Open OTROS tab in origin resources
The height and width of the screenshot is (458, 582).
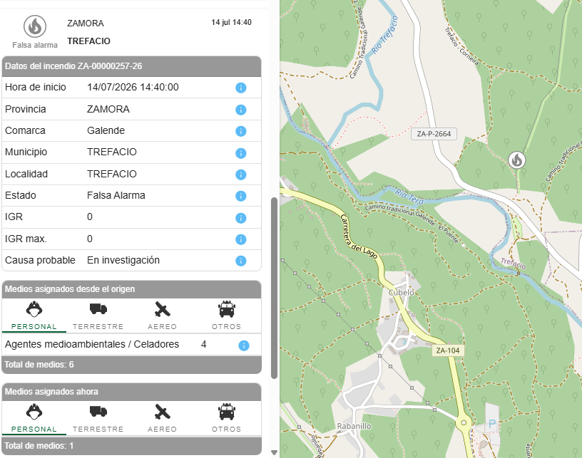(226, 316)
